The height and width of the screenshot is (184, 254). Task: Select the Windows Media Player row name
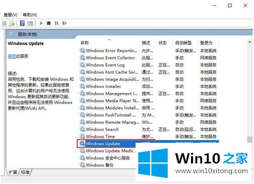(112, 101)
